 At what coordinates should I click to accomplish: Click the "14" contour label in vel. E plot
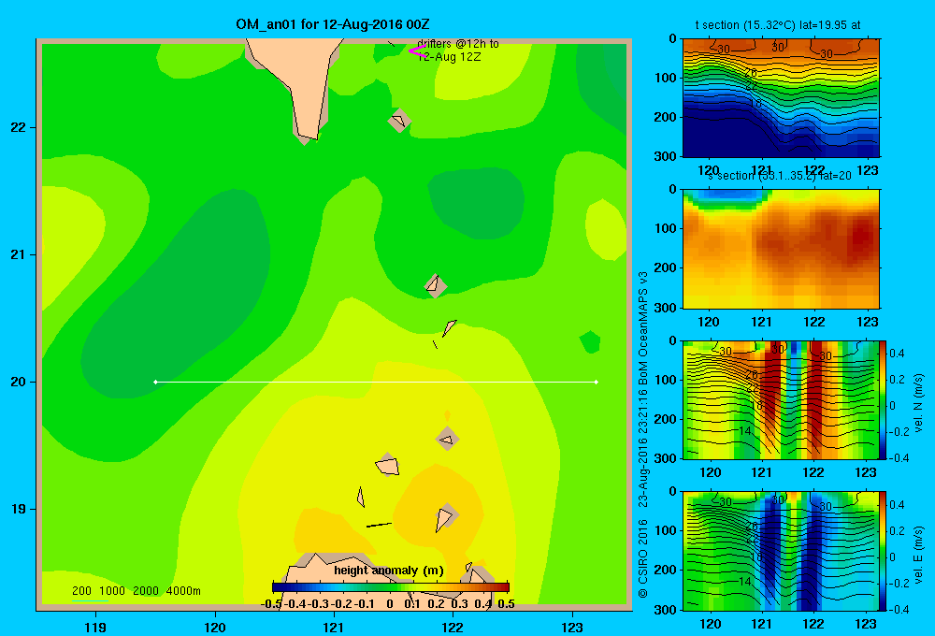(745, 581)
